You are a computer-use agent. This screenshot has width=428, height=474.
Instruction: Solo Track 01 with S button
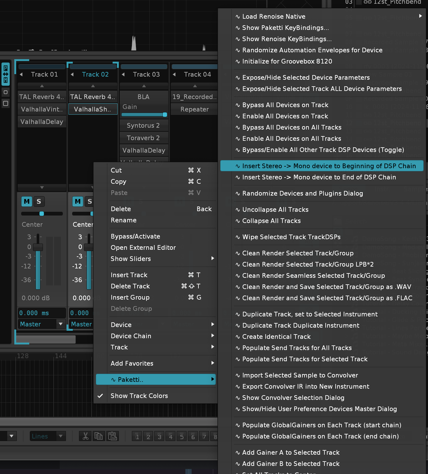tap(39, 201)
